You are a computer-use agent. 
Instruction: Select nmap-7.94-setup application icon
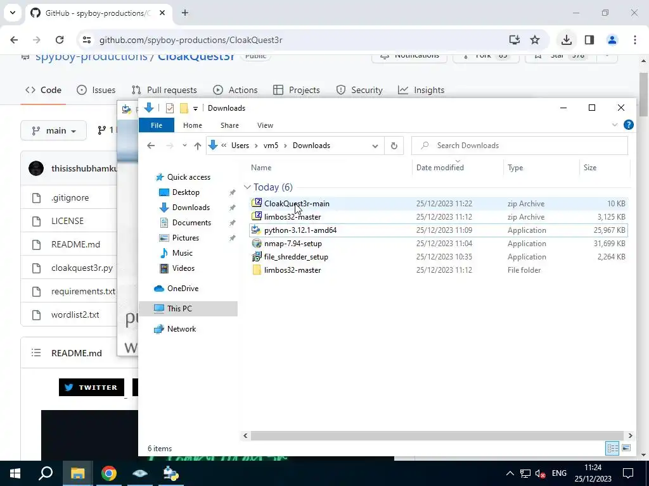pyautogui.click(x=257, y=243)
